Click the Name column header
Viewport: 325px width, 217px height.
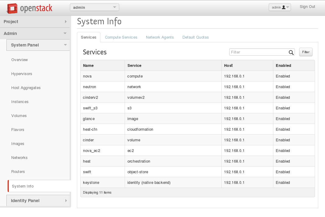point(102,65)
